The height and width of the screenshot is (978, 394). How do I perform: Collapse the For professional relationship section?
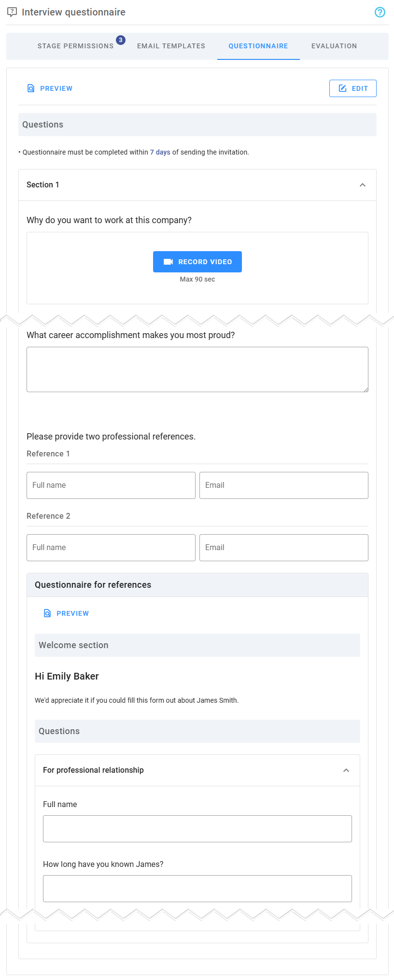(x=346, y=770)
